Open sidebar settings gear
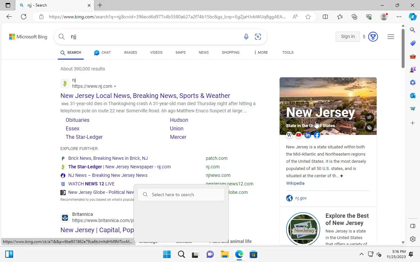420x262 pixels. pos(413,239)
